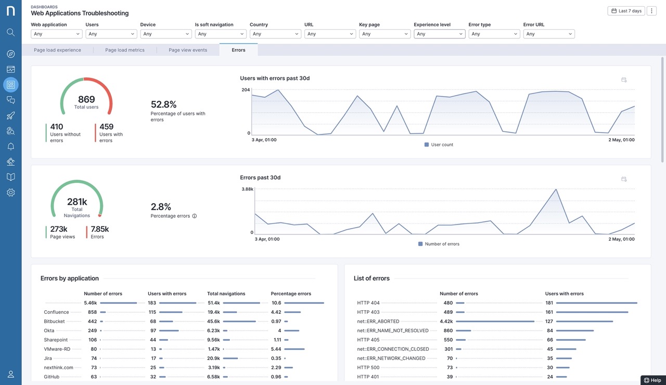This screenshot has height=385, width=666.
Task: Click calendar icon on Users with errors chart
Action: pos(624,80)
